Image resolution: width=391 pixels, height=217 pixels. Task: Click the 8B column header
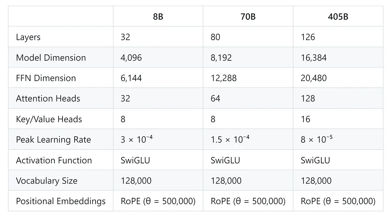[158, 17]
